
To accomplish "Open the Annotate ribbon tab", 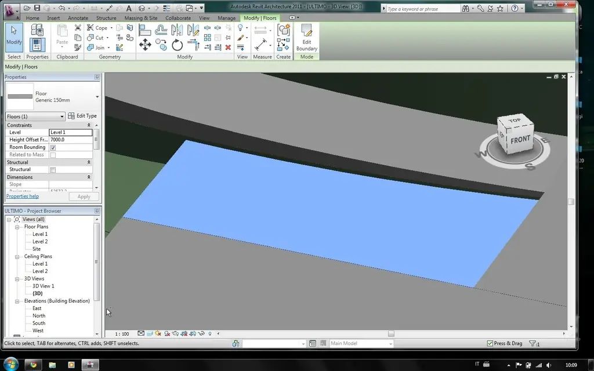I will click(78, 18).
